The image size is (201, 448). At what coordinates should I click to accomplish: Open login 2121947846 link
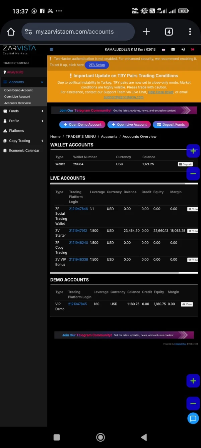click(78, 209)
